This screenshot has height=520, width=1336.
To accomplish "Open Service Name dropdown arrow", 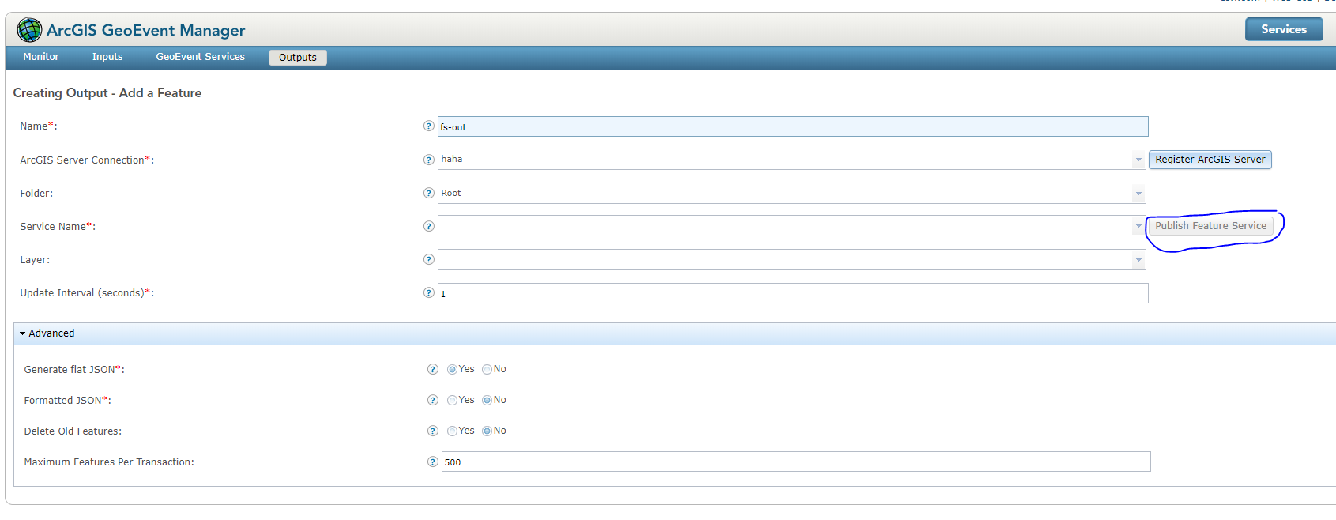I will pyautogui.click(x=1138, y=226).
